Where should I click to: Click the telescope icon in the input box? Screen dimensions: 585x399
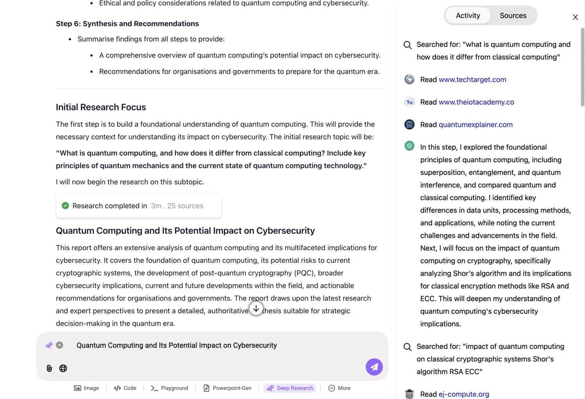49,345
